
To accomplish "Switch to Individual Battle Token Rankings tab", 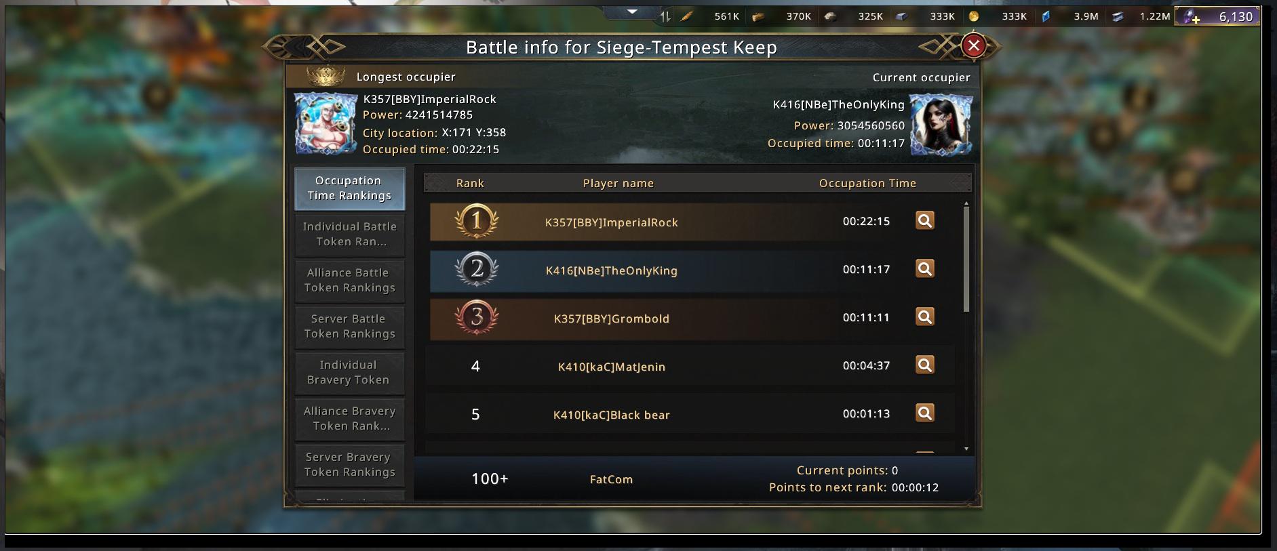I will click(350, 234).
